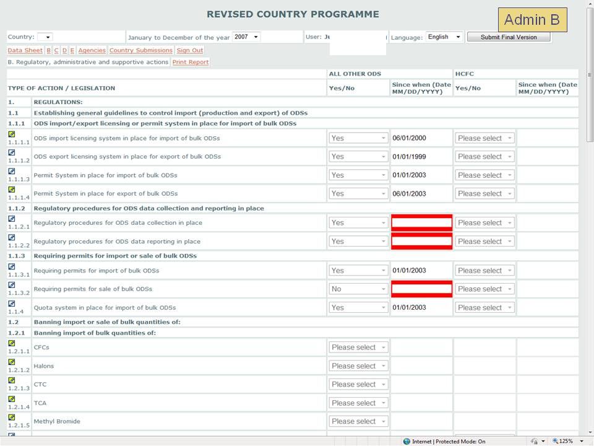
Task: Click the edit icon for row 1.1.4
Action: click(12, 304)
